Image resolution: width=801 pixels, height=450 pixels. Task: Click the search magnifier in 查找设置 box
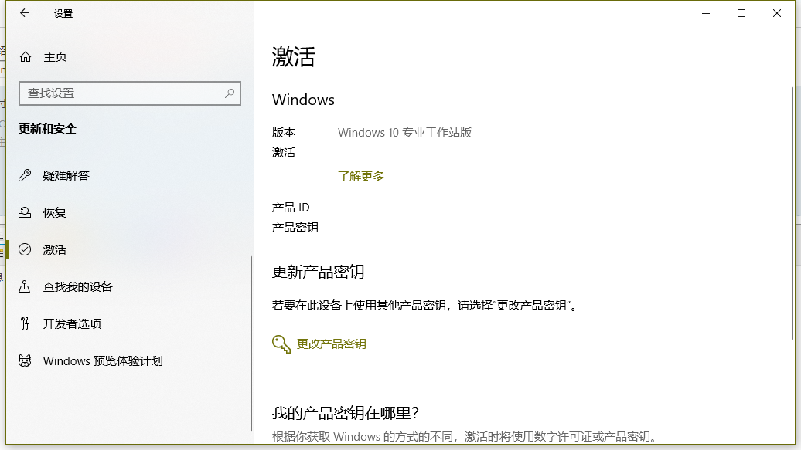pyautogui.click(x=230, y=93)
